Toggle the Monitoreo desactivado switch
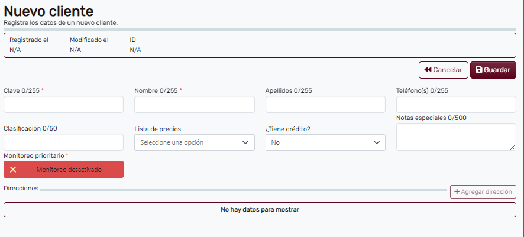Screen dimensions: 524x237 63,170
